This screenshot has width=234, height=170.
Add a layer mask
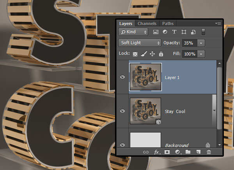click(167, 152)
